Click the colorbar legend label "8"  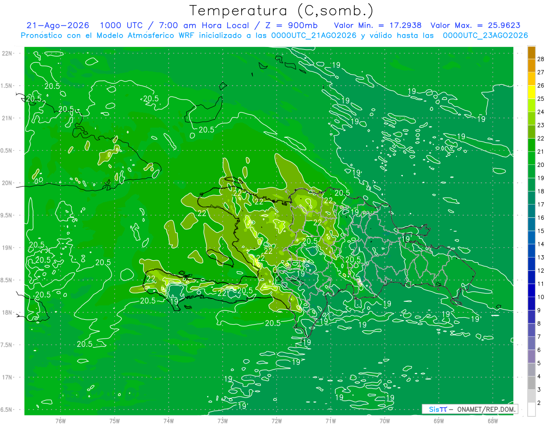pyautogui.click(x=539, y=324)
